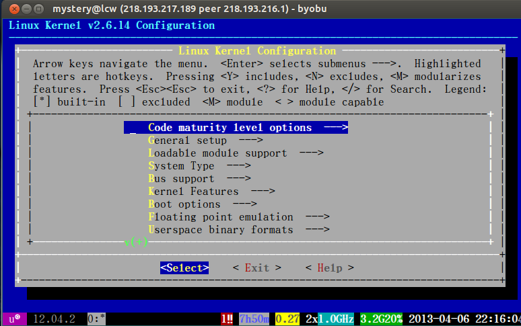Click the < > module capable legend entry
This screenshot has width=521, height=326.
click(x=330, y=101)
